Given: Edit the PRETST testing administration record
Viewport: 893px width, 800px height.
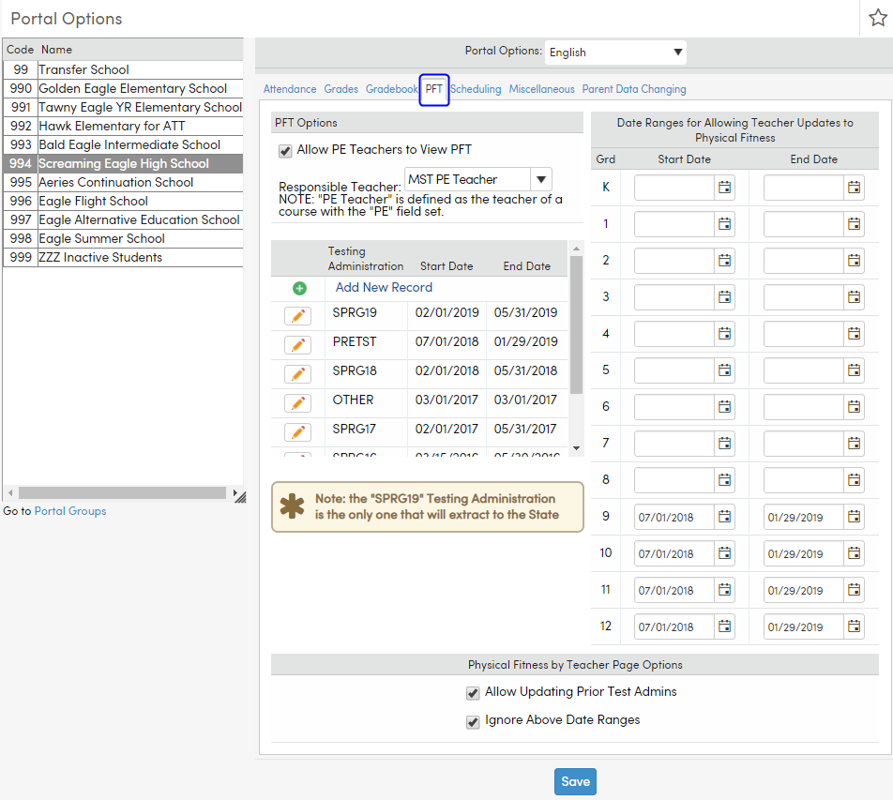Looking at the screenshot, I should tap(297, 344).
